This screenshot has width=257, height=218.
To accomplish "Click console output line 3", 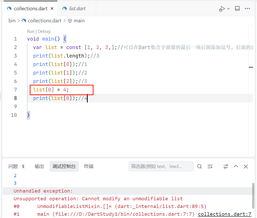I will pyautogui.click(x=15, y=183).
